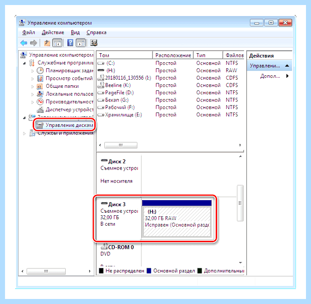The height and width of the screenshot is (304, 311).
Task: Expand the Производительность node
Action: pyautogui.click(x=33, y=102)
